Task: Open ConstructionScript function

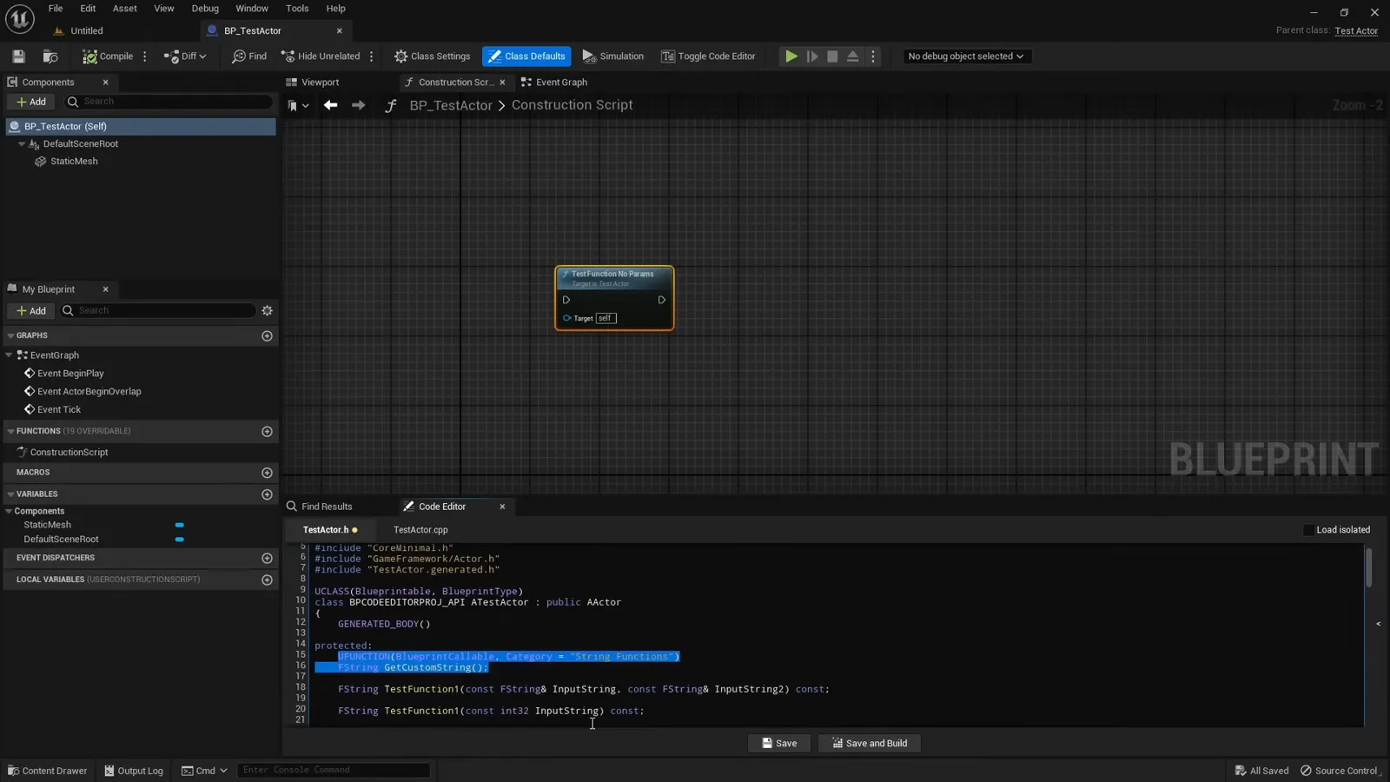Action: click(x=69, y=453)
